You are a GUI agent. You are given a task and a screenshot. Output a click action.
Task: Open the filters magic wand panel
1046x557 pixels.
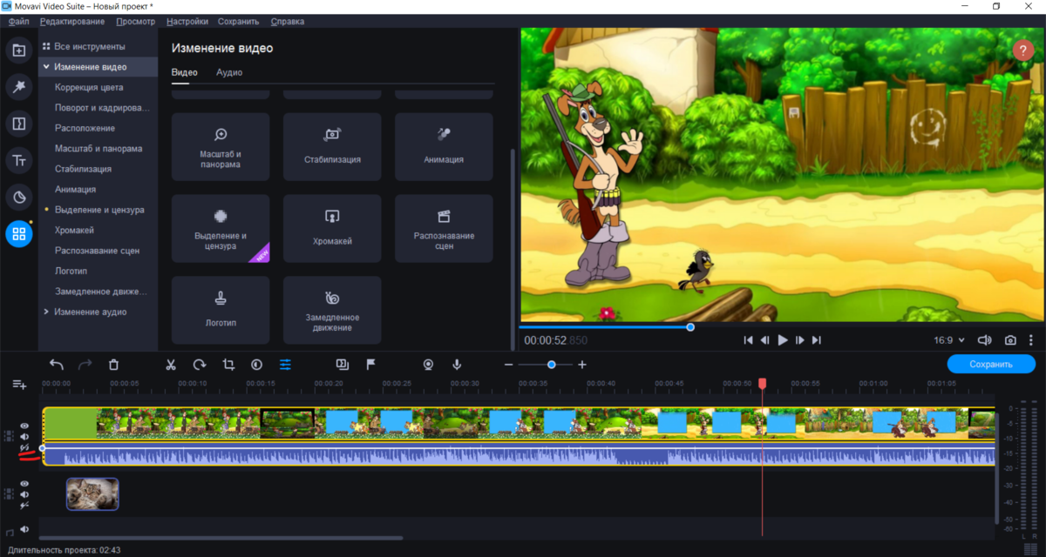19,87
